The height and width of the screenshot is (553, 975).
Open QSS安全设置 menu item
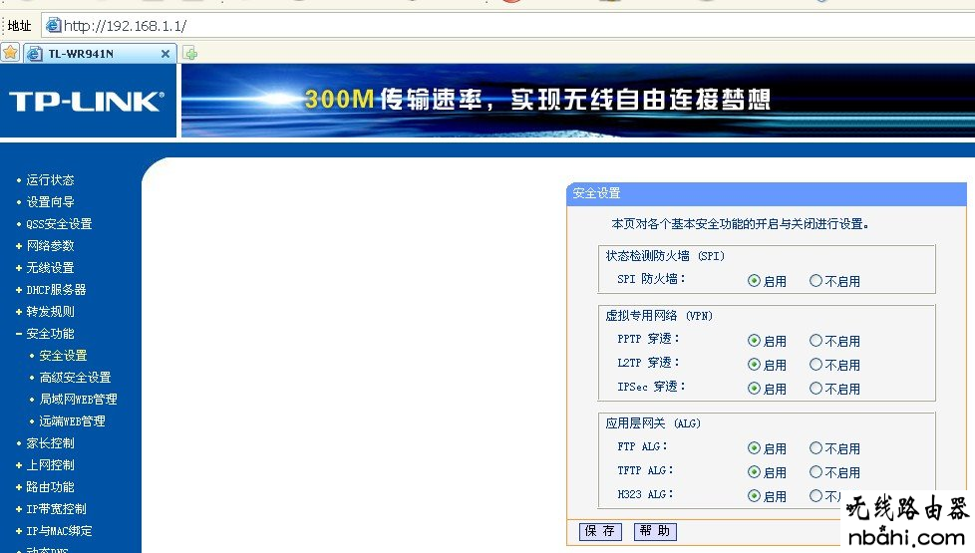(59, 223)
